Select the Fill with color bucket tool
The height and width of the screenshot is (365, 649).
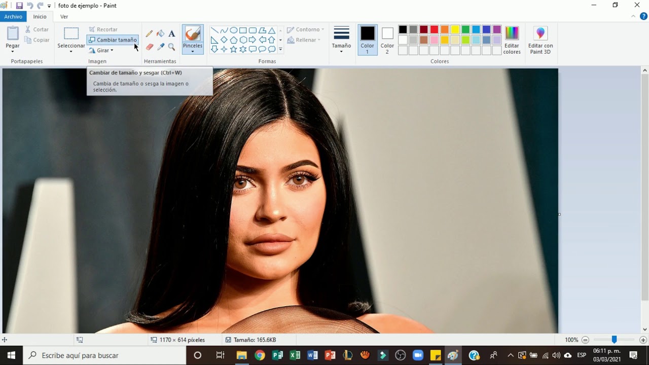coord(160,33)
